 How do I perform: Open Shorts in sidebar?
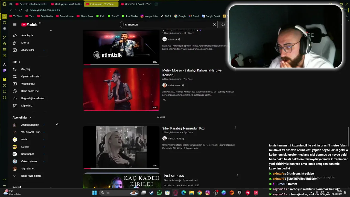25,43
